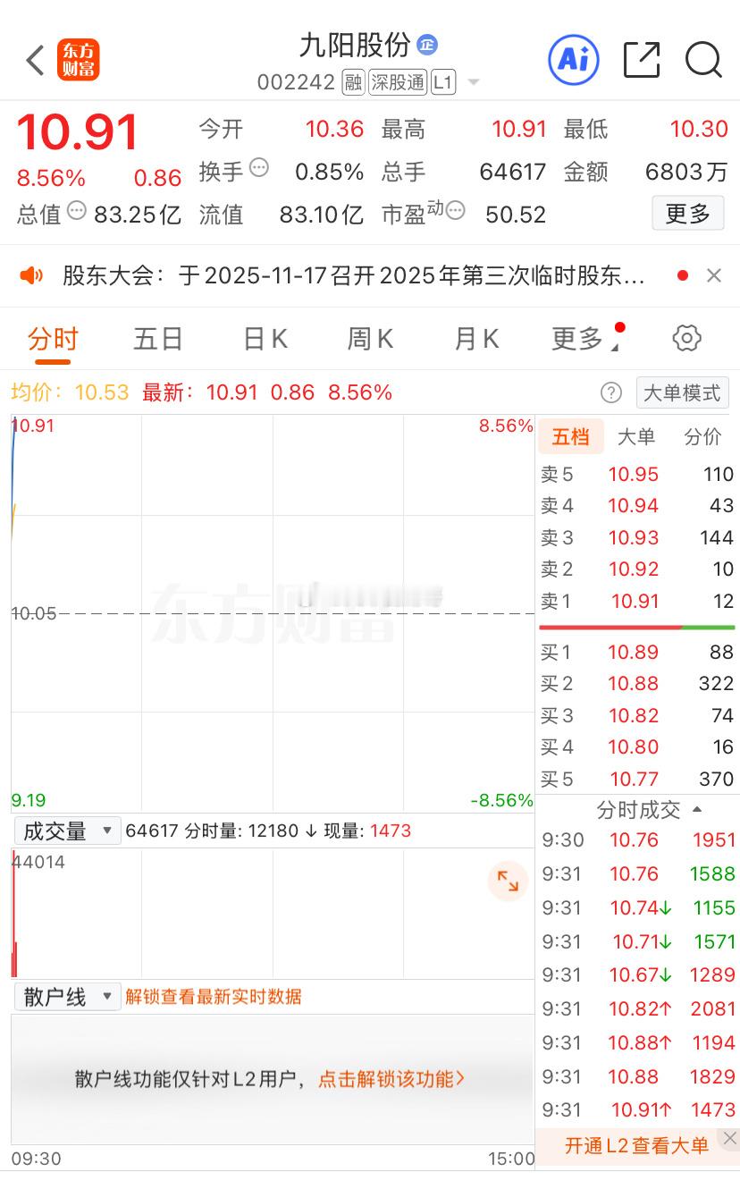This screenshot has height=1189, width=740.
Task: Open the 散户线 dropdown
Action: (67, 996)
